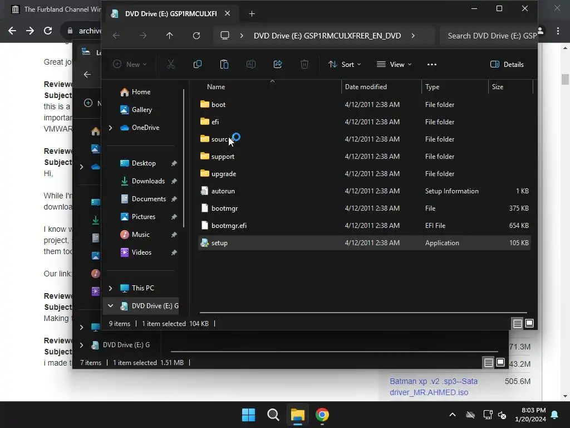570x428 pixels.
Task: Refresh the DVD Drive folder view
Action: 196,36
